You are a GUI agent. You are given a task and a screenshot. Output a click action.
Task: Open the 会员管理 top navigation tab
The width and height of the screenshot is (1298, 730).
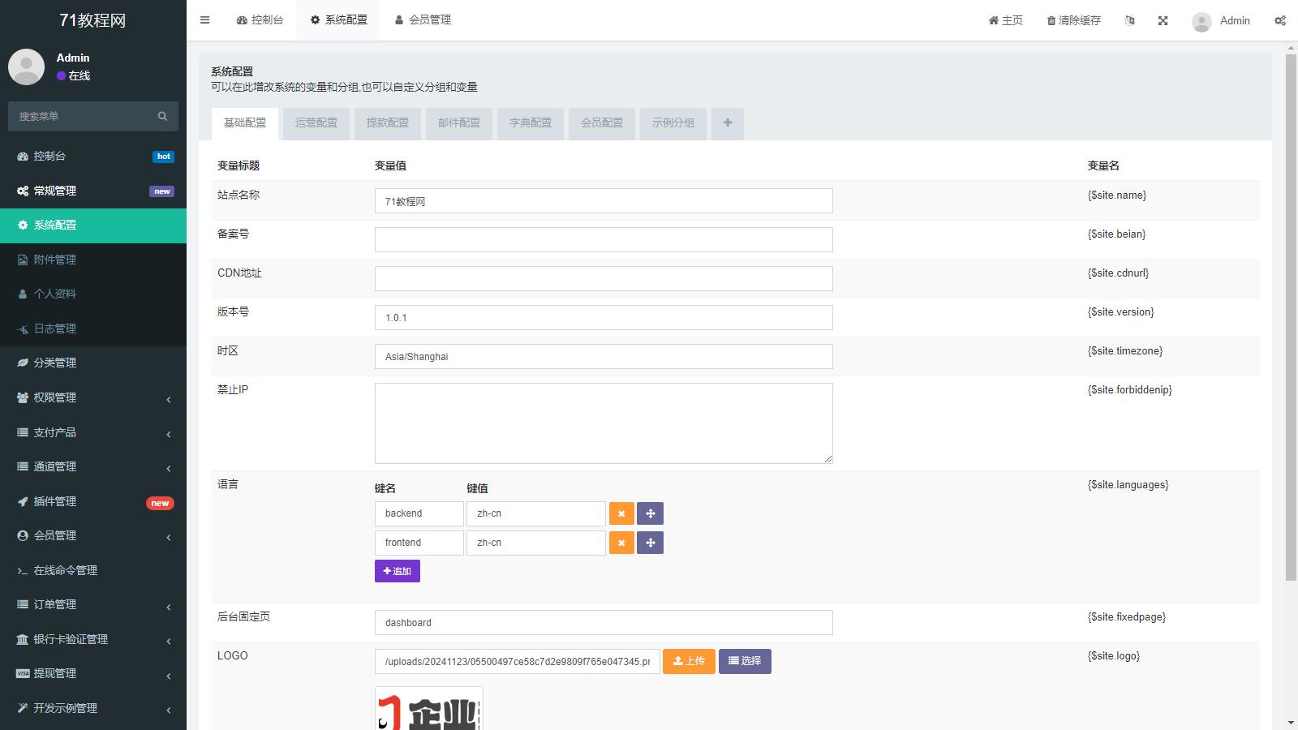coord(423,19)
